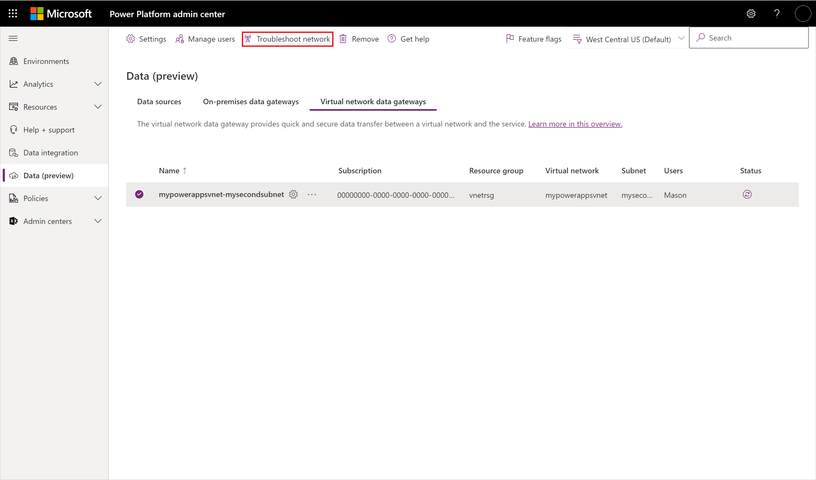Click the Policies icon in sidebar

pyautogui.click(x=14, y=198)
